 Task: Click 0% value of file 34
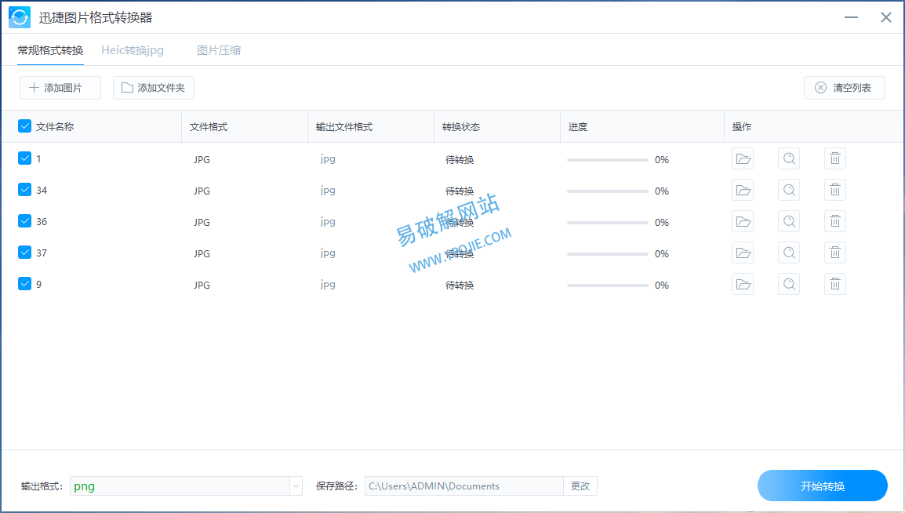tap(661, 191)
